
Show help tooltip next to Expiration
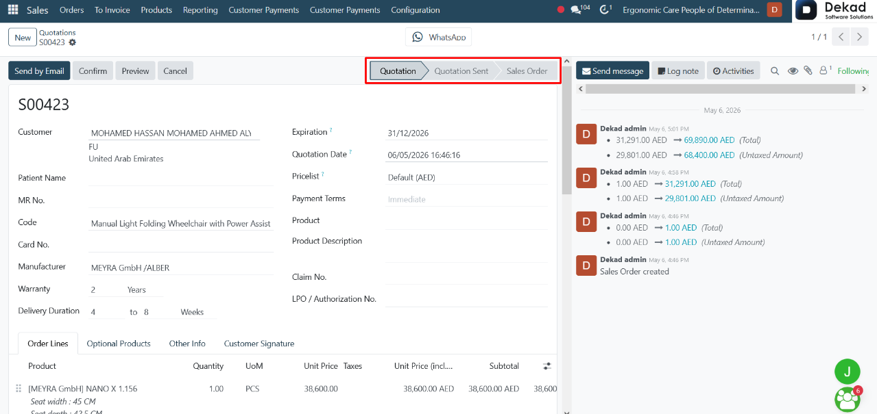(x=331, y=130)
